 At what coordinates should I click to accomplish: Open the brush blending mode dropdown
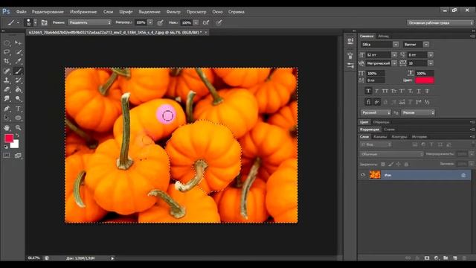[x=89, y=22]
